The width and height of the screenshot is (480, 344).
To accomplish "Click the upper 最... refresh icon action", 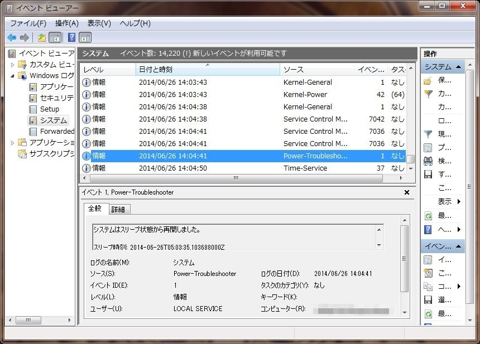I will [428, 216].
